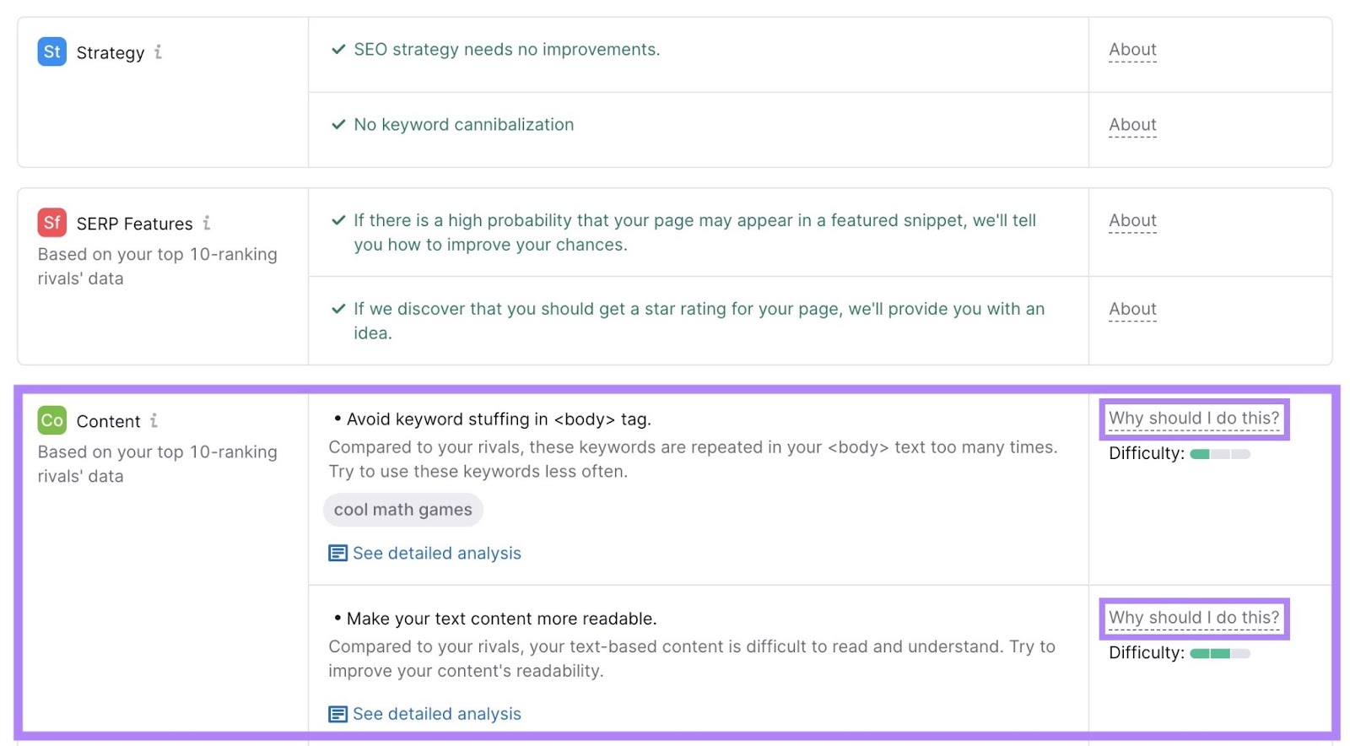The image size is (1350, 746).
Task: Open detailed analysis for keyword stuffing
Action: click(437, 553)
